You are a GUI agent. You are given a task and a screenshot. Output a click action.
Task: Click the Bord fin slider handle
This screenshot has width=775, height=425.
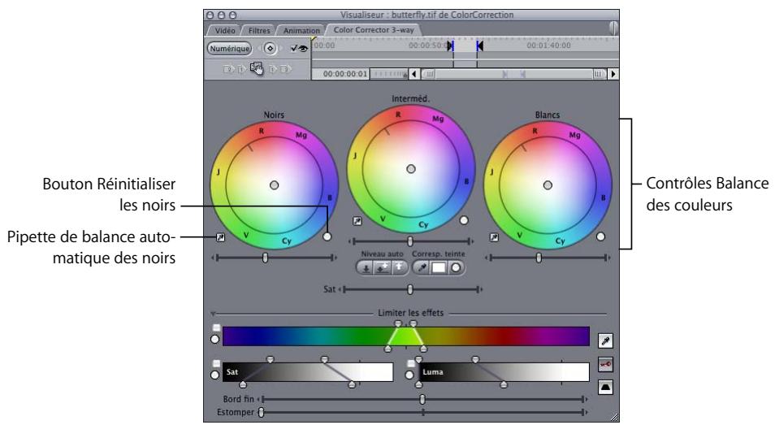pos(422,399)
